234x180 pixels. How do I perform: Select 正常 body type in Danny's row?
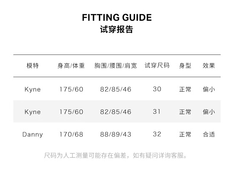pos(185,134)
